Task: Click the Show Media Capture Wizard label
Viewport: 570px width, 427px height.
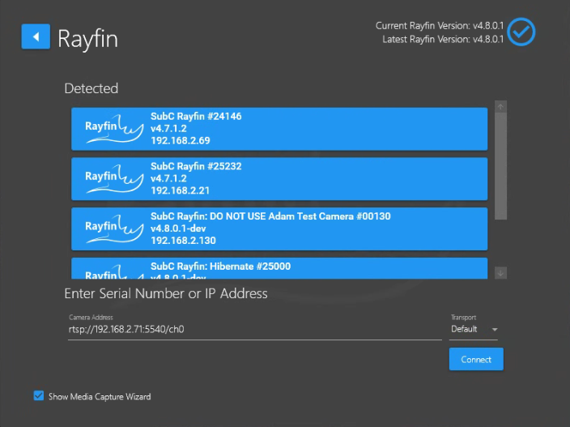Action: coord(100,396)
